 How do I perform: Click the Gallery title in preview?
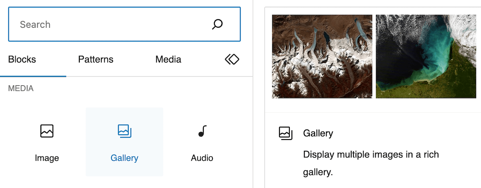pos(318,133)
